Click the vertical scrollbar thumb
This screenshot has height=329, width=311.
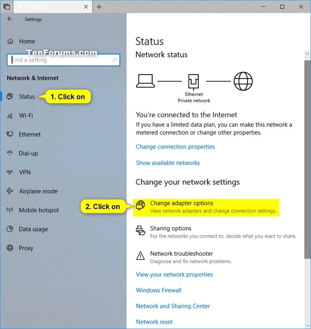coord(307,159)
